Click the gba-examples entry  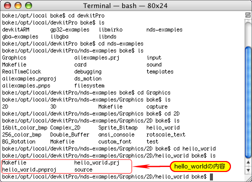[x=20, y=37]
